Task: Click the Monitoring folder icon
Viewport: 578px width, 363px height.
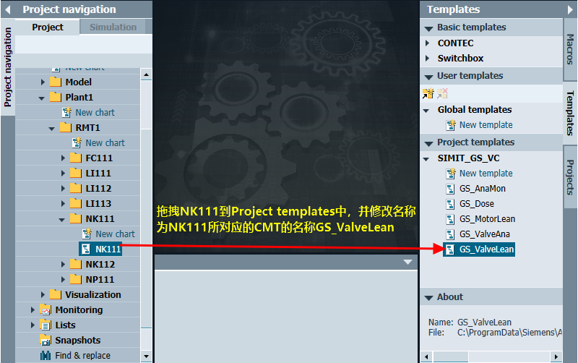Action: point(46,310)
